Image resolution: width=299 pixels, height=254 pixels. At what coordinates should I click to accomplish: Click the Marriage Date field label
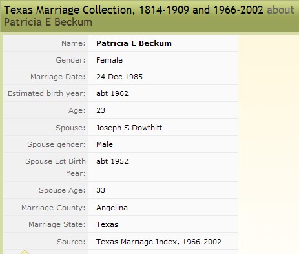point(58,77)
